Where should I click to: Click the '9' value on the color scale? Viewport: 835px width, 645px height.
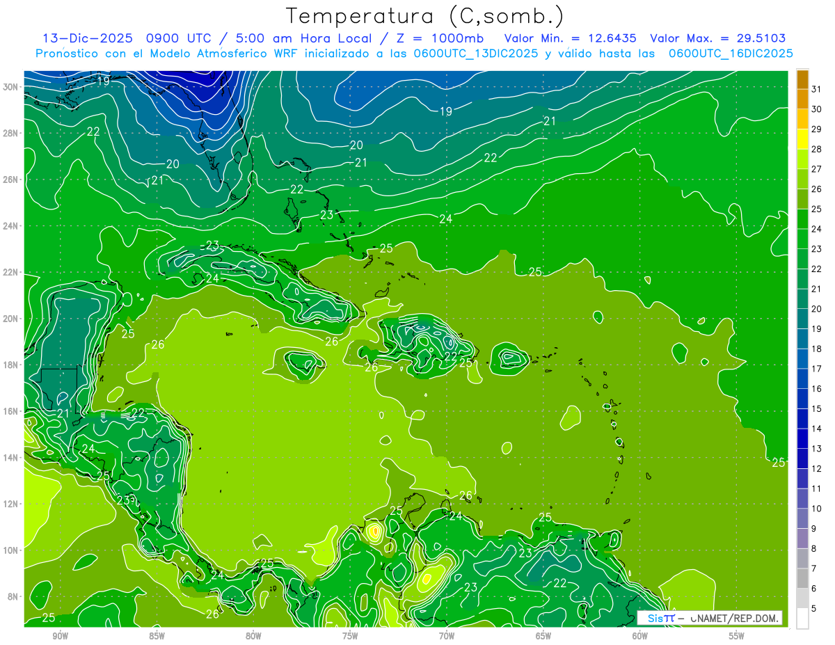tap(814, 529)
